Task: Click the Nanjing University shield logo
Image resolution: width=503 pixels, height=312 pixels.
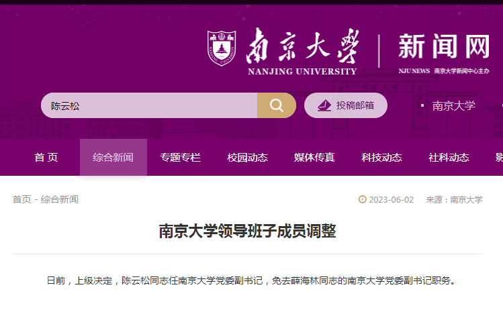Action: click(x=222, y=48)
